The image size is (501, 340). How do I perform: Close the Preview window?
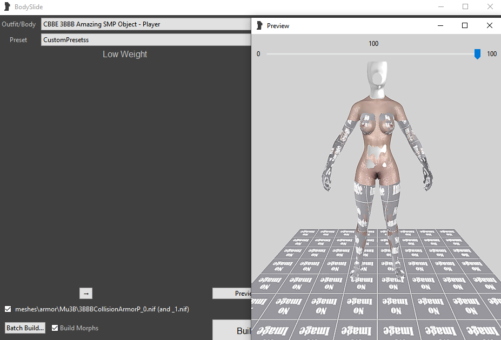(x=490, y=25)
